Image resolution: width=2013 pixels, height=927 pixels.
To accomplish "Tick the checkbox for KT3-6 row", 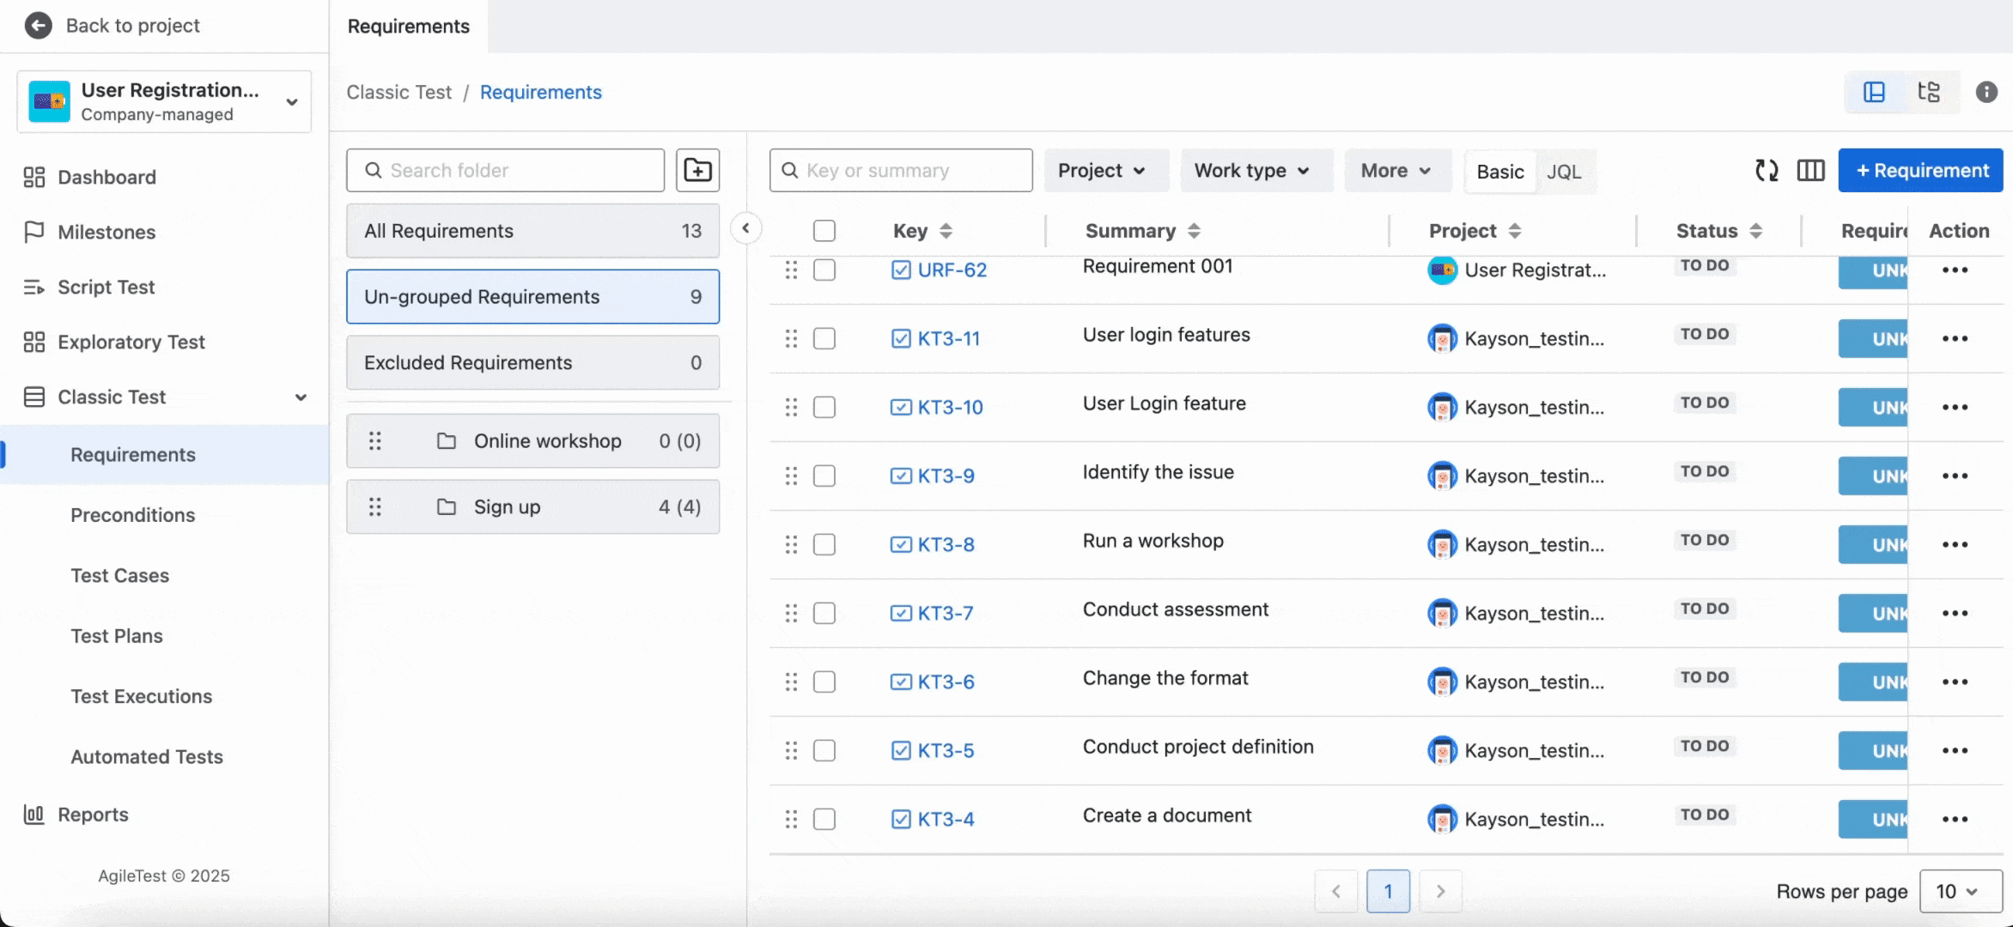I will click(824, 682).
